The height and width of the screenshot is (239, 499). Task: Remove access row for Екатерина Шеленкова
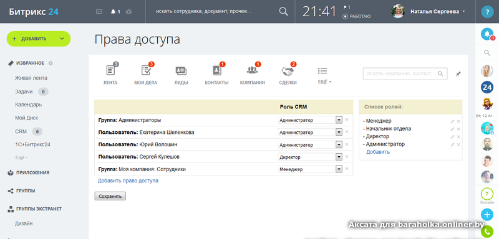point(347,132)
